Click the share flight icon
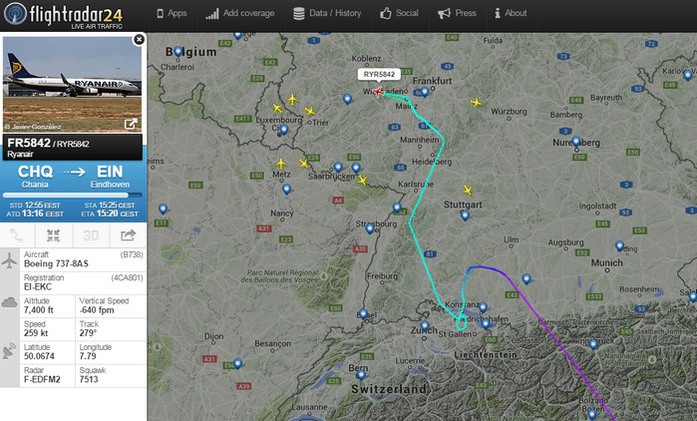Screen dimensions: 697x421 coord(128,235)
